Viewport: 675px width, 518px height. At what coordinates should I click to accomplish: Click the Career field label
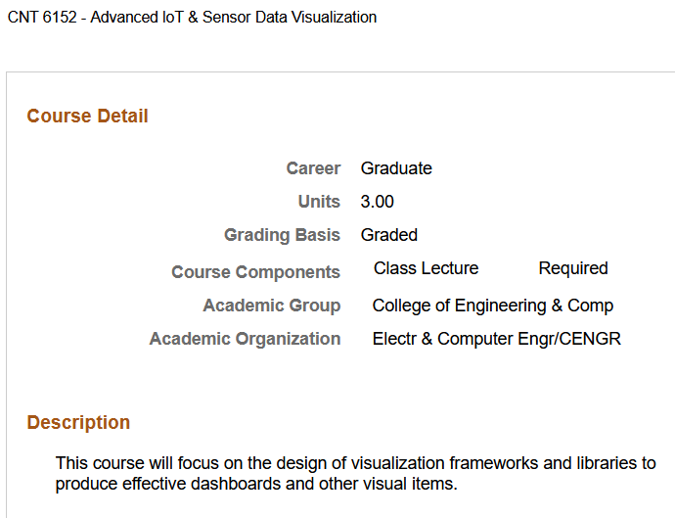tap(313, 168)
